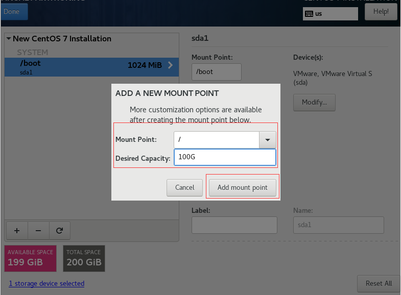Click the minus icon to remove partition

pyautogui.click(x=38, y=231)
